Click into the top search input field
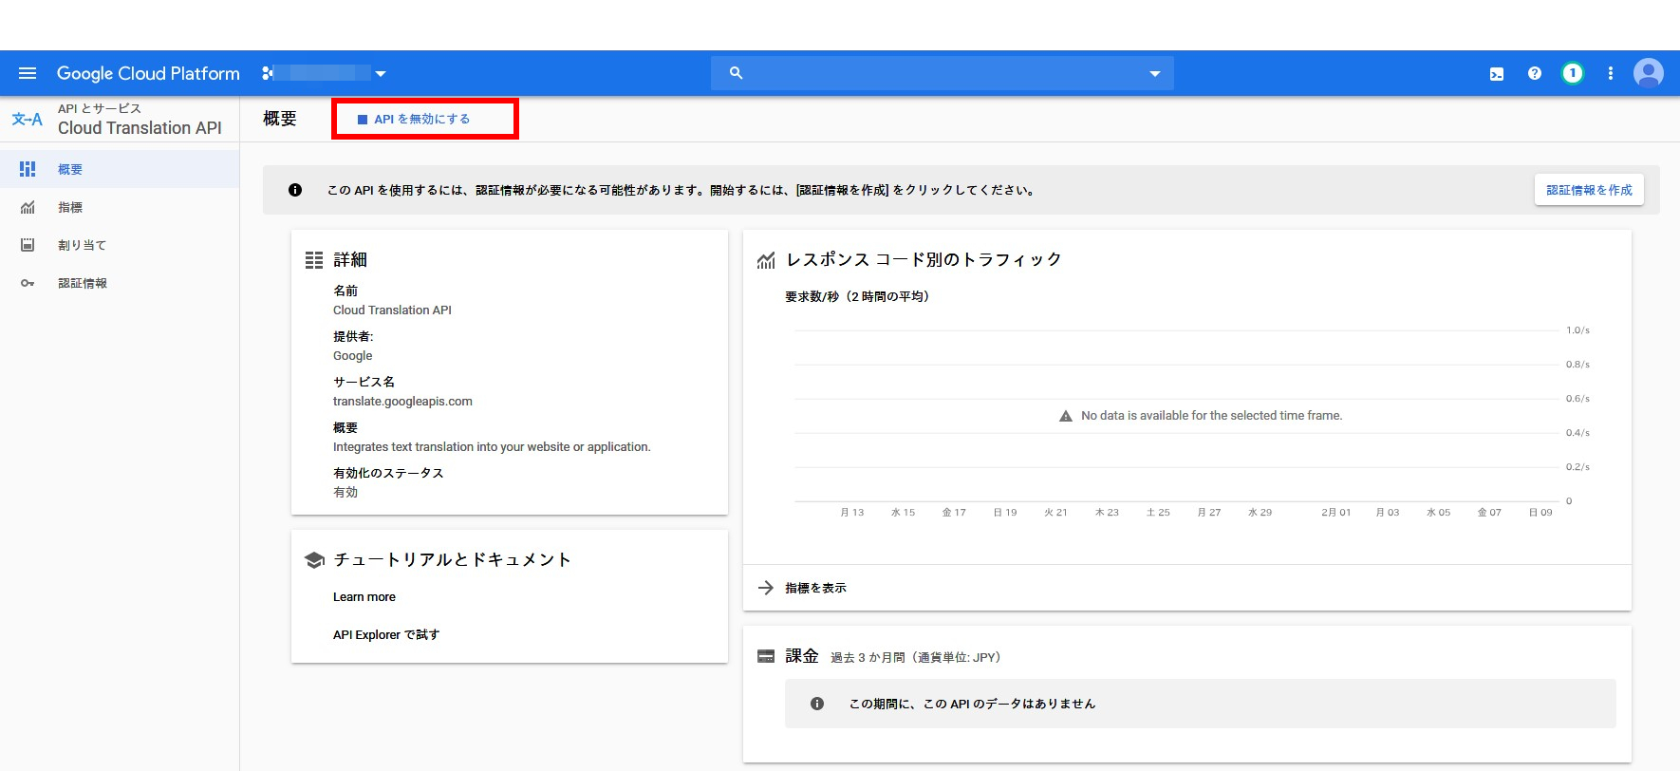This screenshot has height=771, width=1680. click(940, 73)
